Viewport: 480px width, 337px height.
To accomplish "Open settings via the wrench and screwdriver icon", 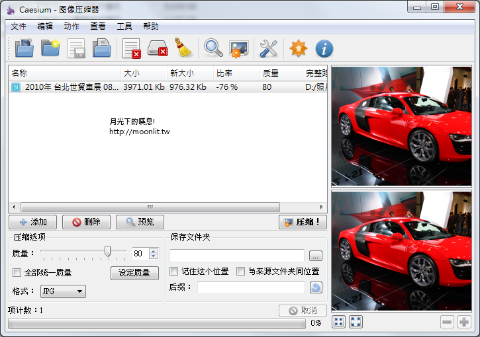I will point(268,48).
